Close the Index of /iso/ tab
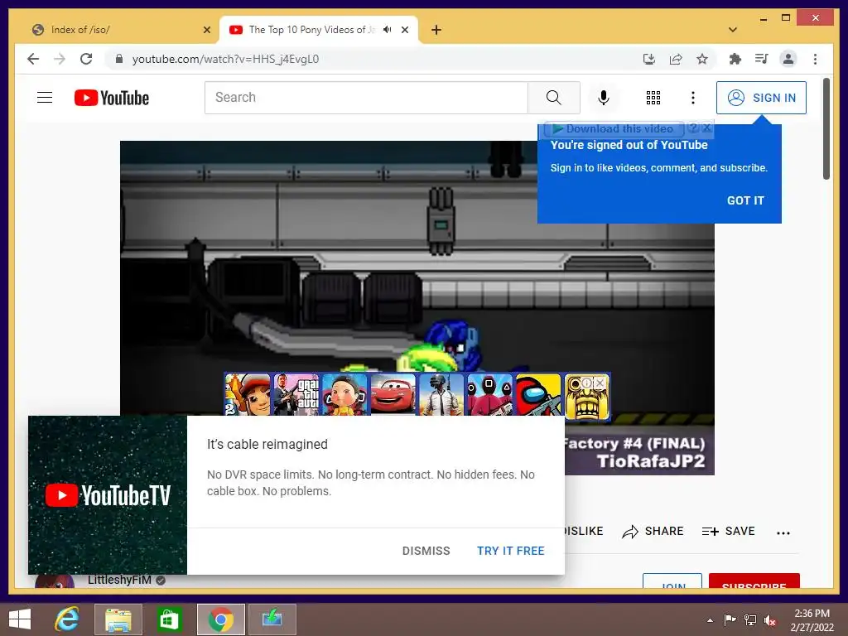This screenshot has width=848, height=636. [206, 30]
